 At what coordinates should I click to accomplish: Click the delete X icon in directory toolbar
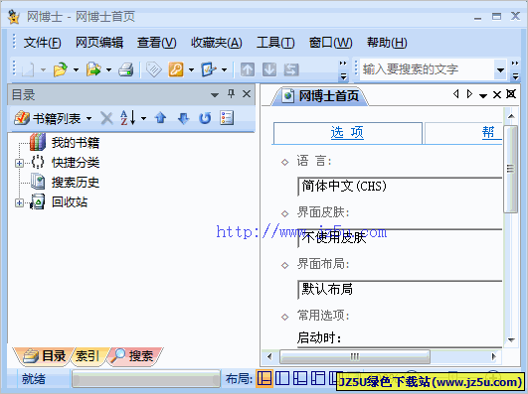point(107,118)
